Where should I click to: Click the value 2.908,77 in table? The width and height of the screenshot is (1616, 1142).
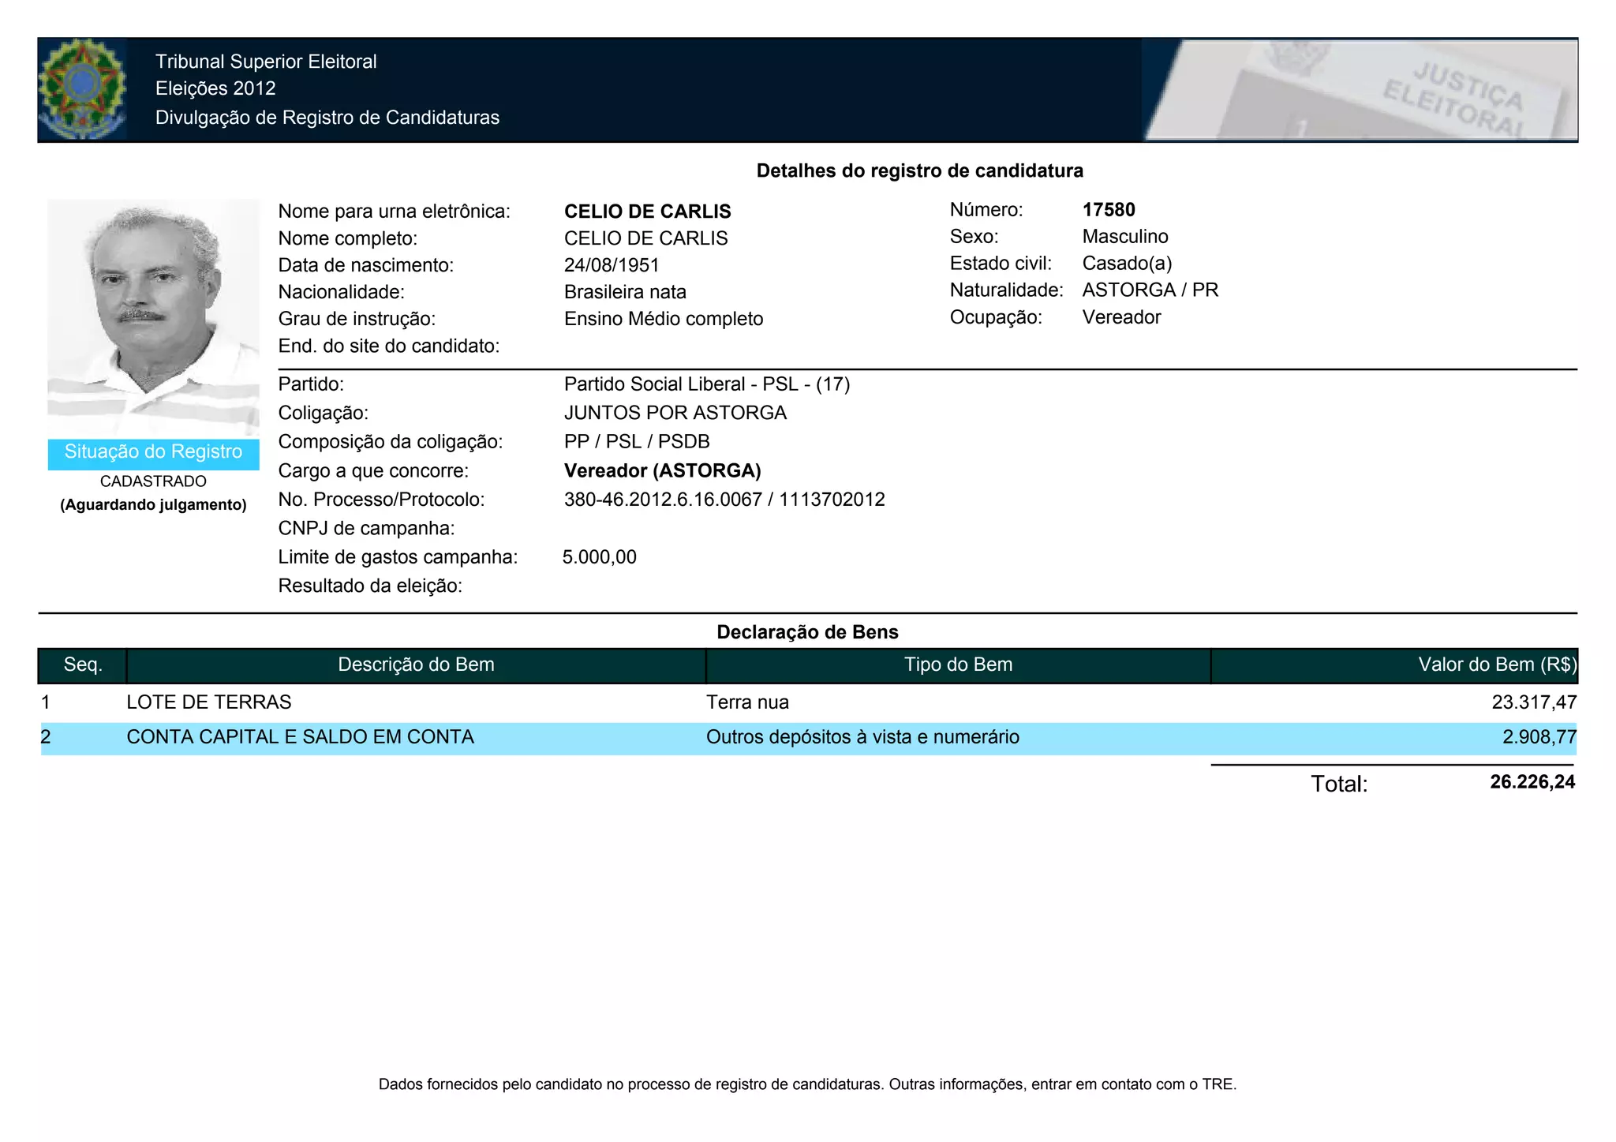click(x=1539, y=737)
